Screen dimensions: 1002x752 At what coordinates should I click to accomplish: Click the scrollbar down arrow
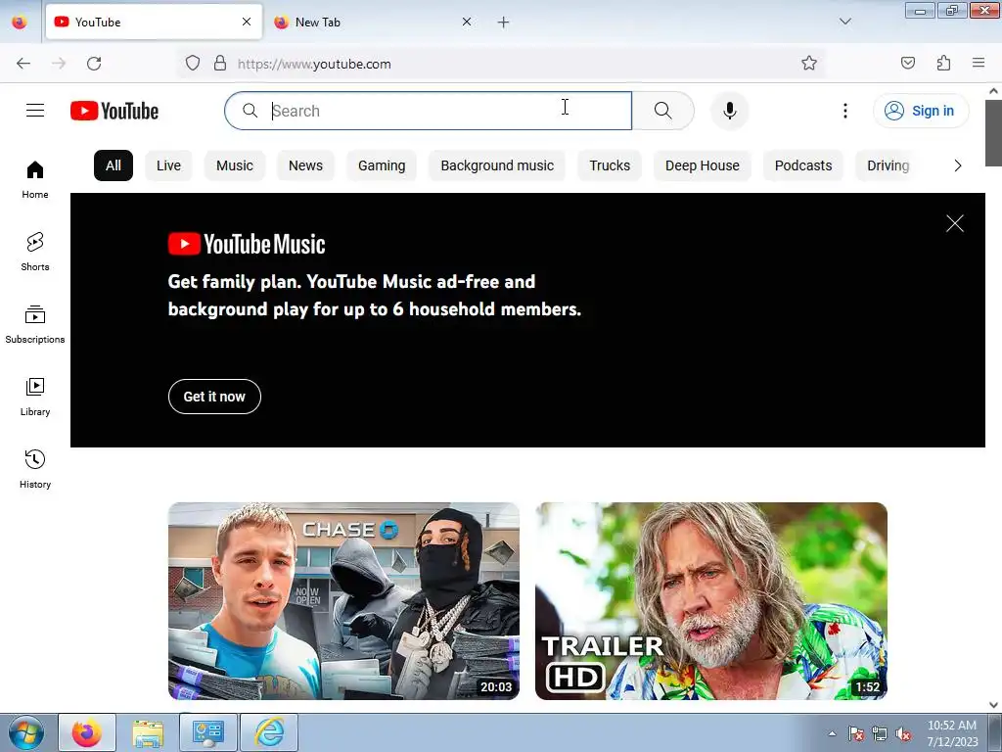click(993, 705)
